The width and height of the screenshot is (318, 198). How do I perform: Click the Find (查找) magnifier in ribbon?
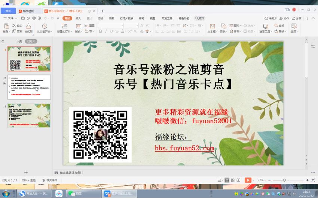(x=276, y=25)
